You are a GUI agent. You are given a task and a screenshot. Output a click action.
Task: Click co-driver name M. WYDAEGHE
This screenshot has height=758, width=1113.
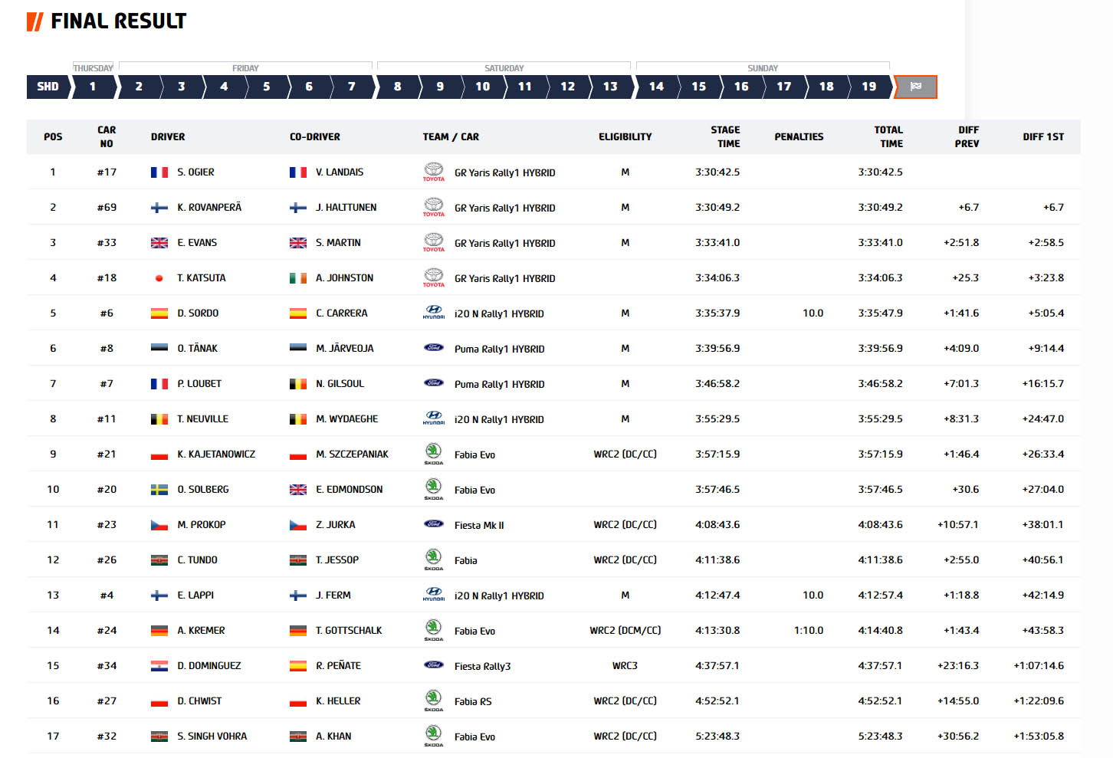click(347, 419)
